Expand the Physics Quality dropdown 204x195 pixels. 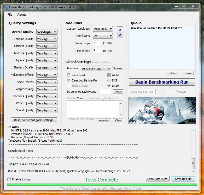tap(47, 60)
